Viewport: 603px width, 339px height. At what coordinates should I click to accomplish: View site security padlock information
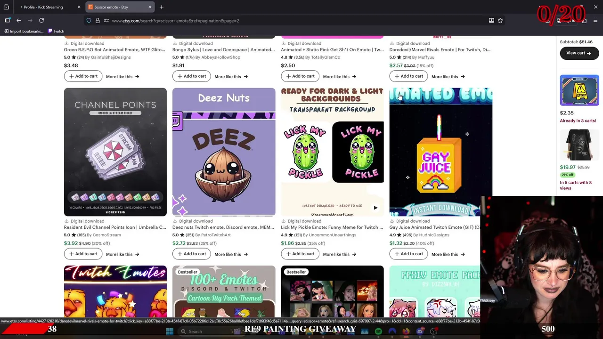[x=98, y=21]
